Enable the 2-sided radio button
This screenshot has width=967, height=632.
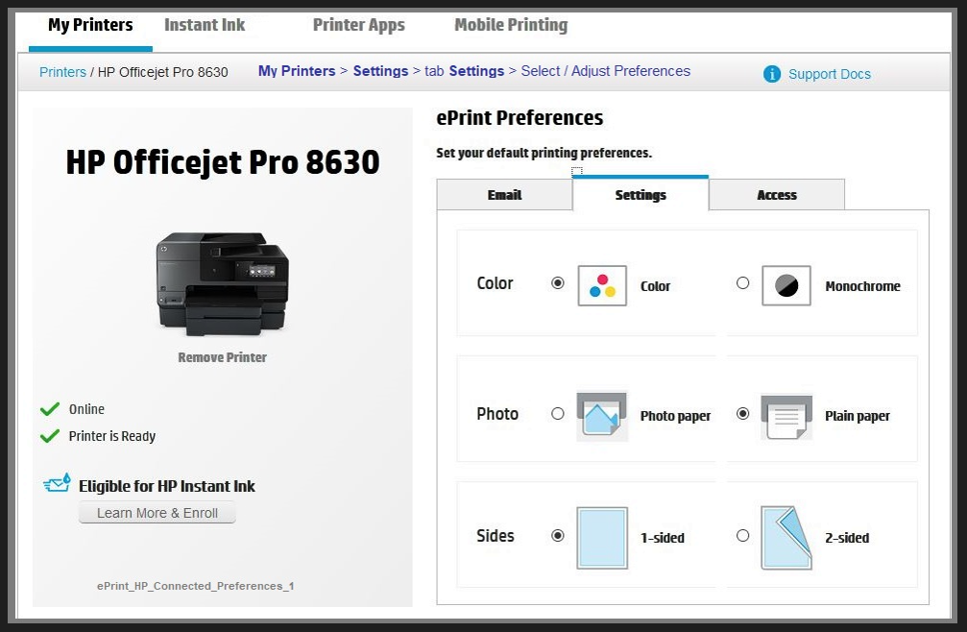[742, 536]
